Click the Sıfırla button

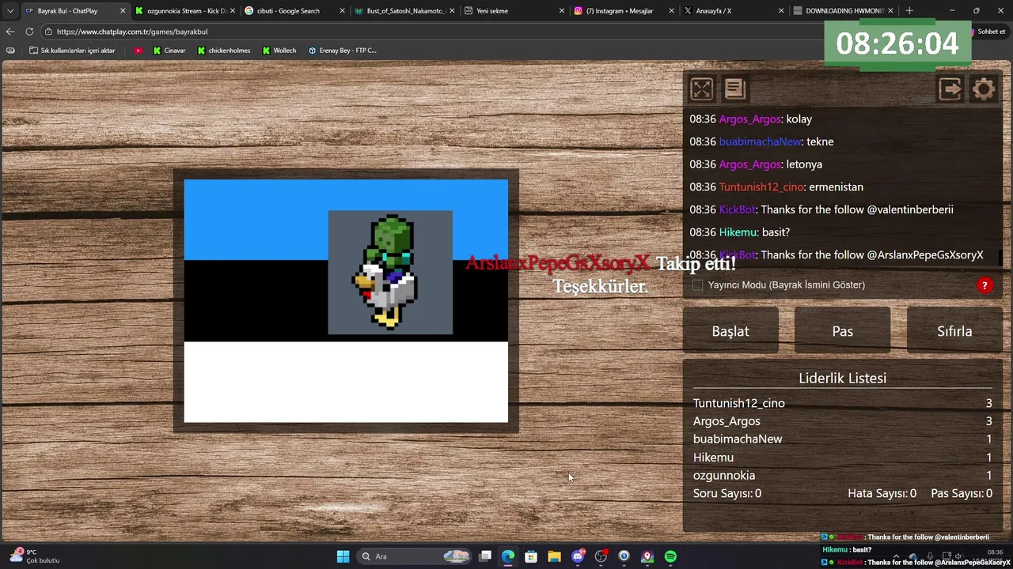pos(954,331)
